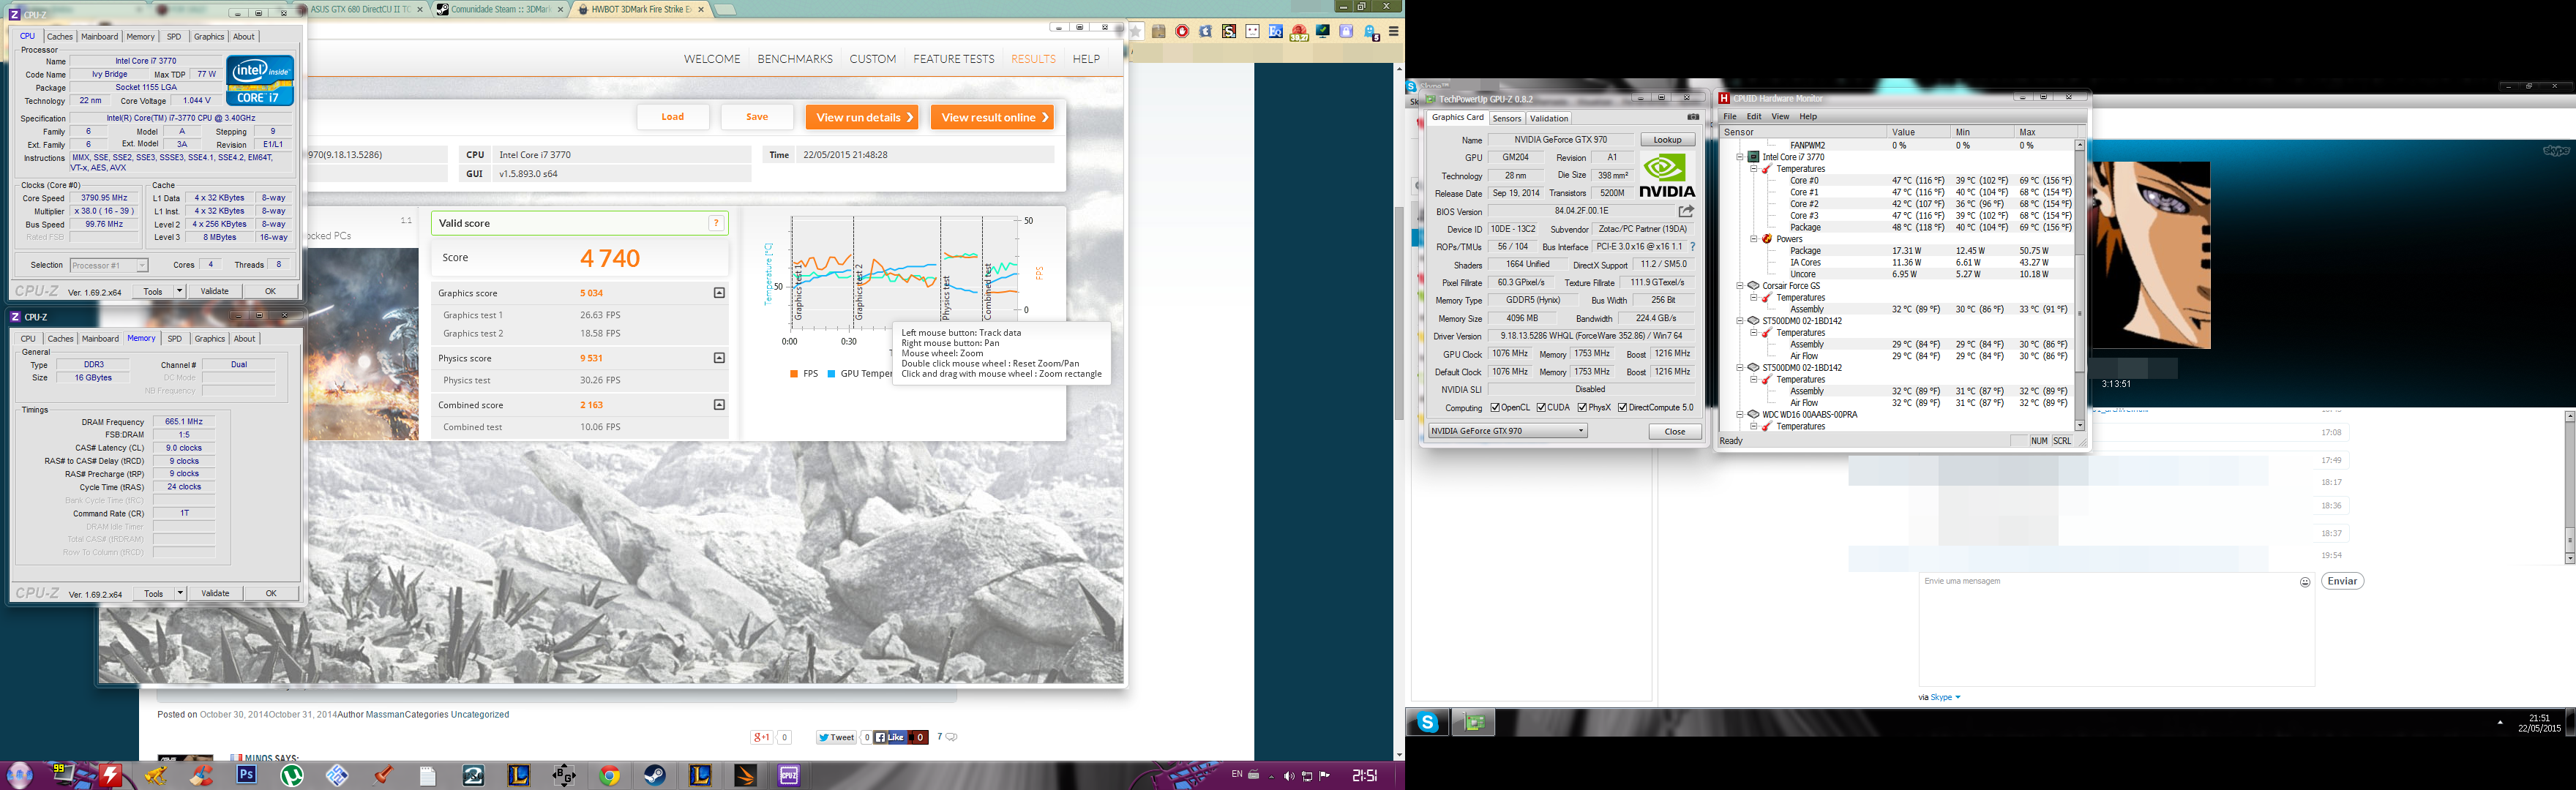Click the Uncategorized category link on the web page
The width and height of the screenshot is (2576, 790).
(480, 715)
